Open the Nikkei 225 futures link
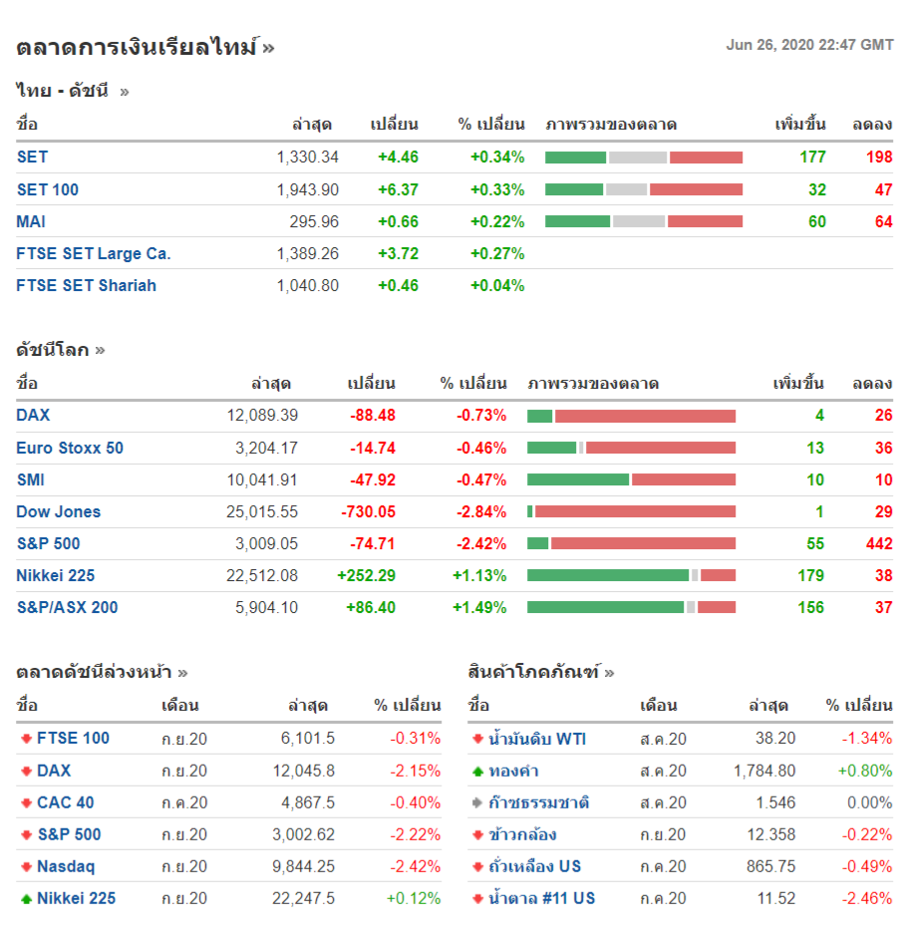Screen dimensions: 905x937 pos(77,899)
